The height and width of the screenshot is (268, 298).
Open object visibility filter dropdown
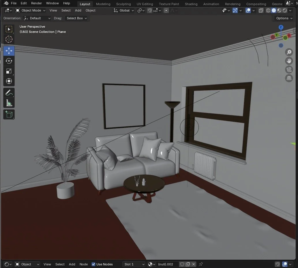coord(226,10)
